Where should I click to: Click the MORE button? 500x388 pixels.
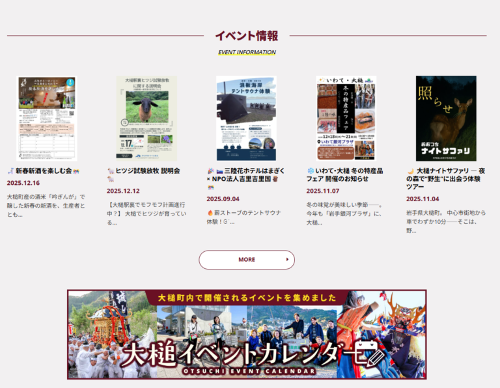click(x=247, y=260)
